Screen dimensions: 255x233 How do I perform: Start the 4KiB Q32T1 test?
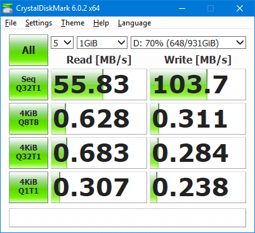coord(29,153)
